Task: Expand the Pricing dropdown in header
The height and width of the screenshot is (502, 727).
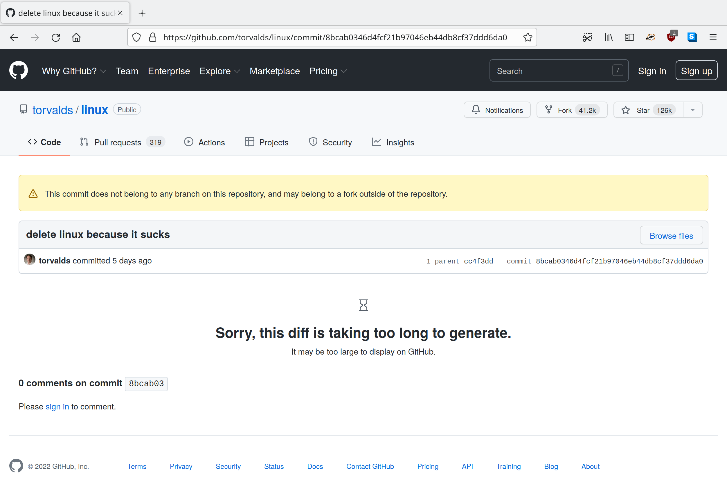Action: pos(328,71)
